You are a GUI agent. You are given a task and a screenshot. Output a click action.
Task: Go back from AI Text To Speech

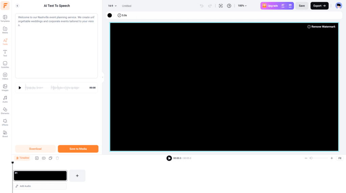click(x=17, y=6)
